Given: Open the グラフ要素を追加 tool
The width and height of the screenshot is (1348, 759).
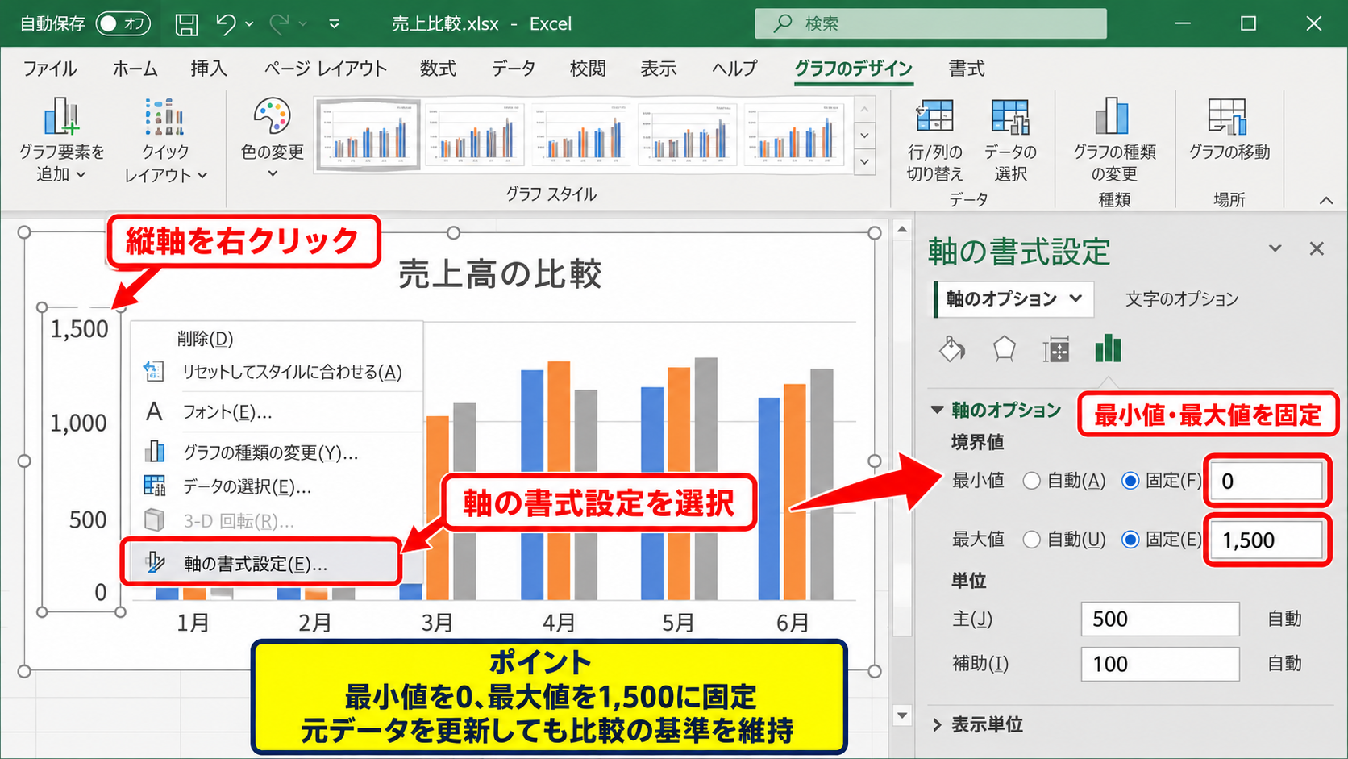Looking at the screenshot, I should tap(61, 140).
